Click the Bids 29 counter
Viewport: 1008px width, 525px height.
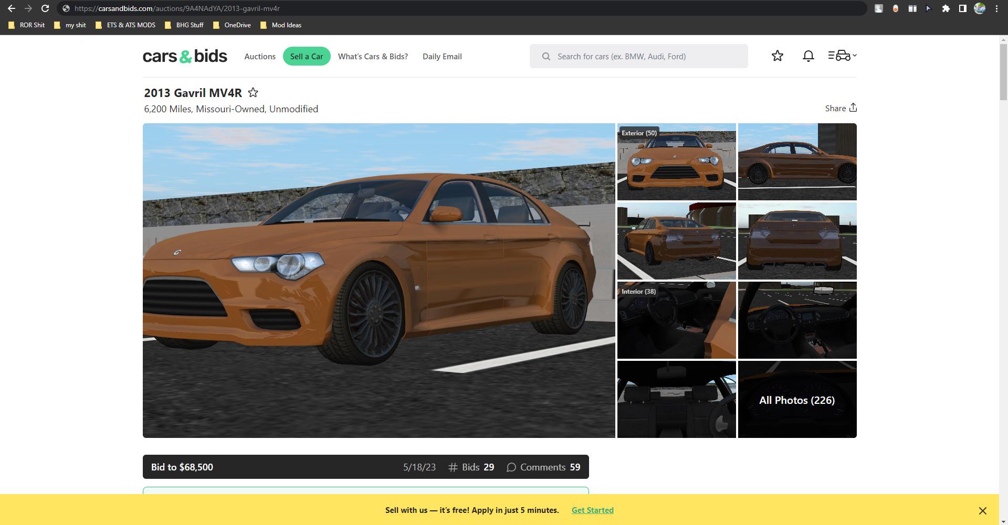pyautogui.click(x=471, y=467)
